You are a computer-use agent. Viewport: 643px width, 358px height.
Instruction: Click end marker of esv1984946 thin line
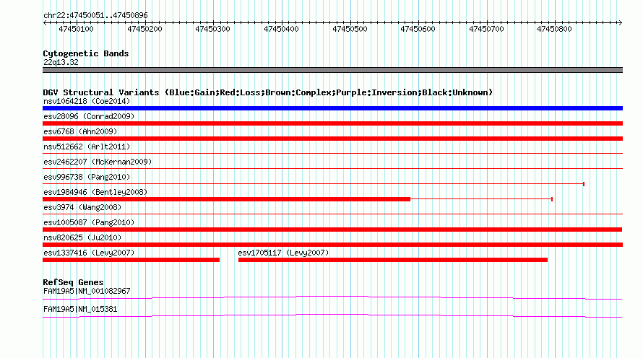[552, 199]
